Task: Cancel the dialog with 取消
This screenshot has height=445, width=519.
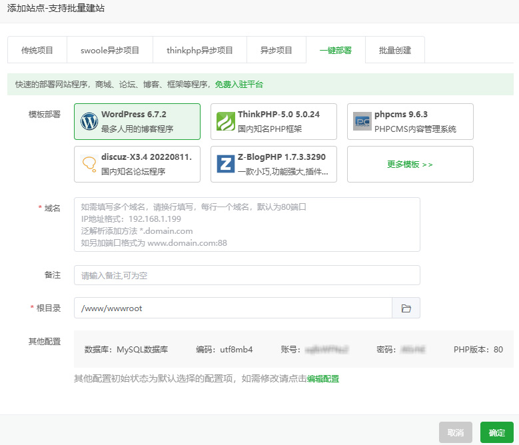Action: pos(456,432)
